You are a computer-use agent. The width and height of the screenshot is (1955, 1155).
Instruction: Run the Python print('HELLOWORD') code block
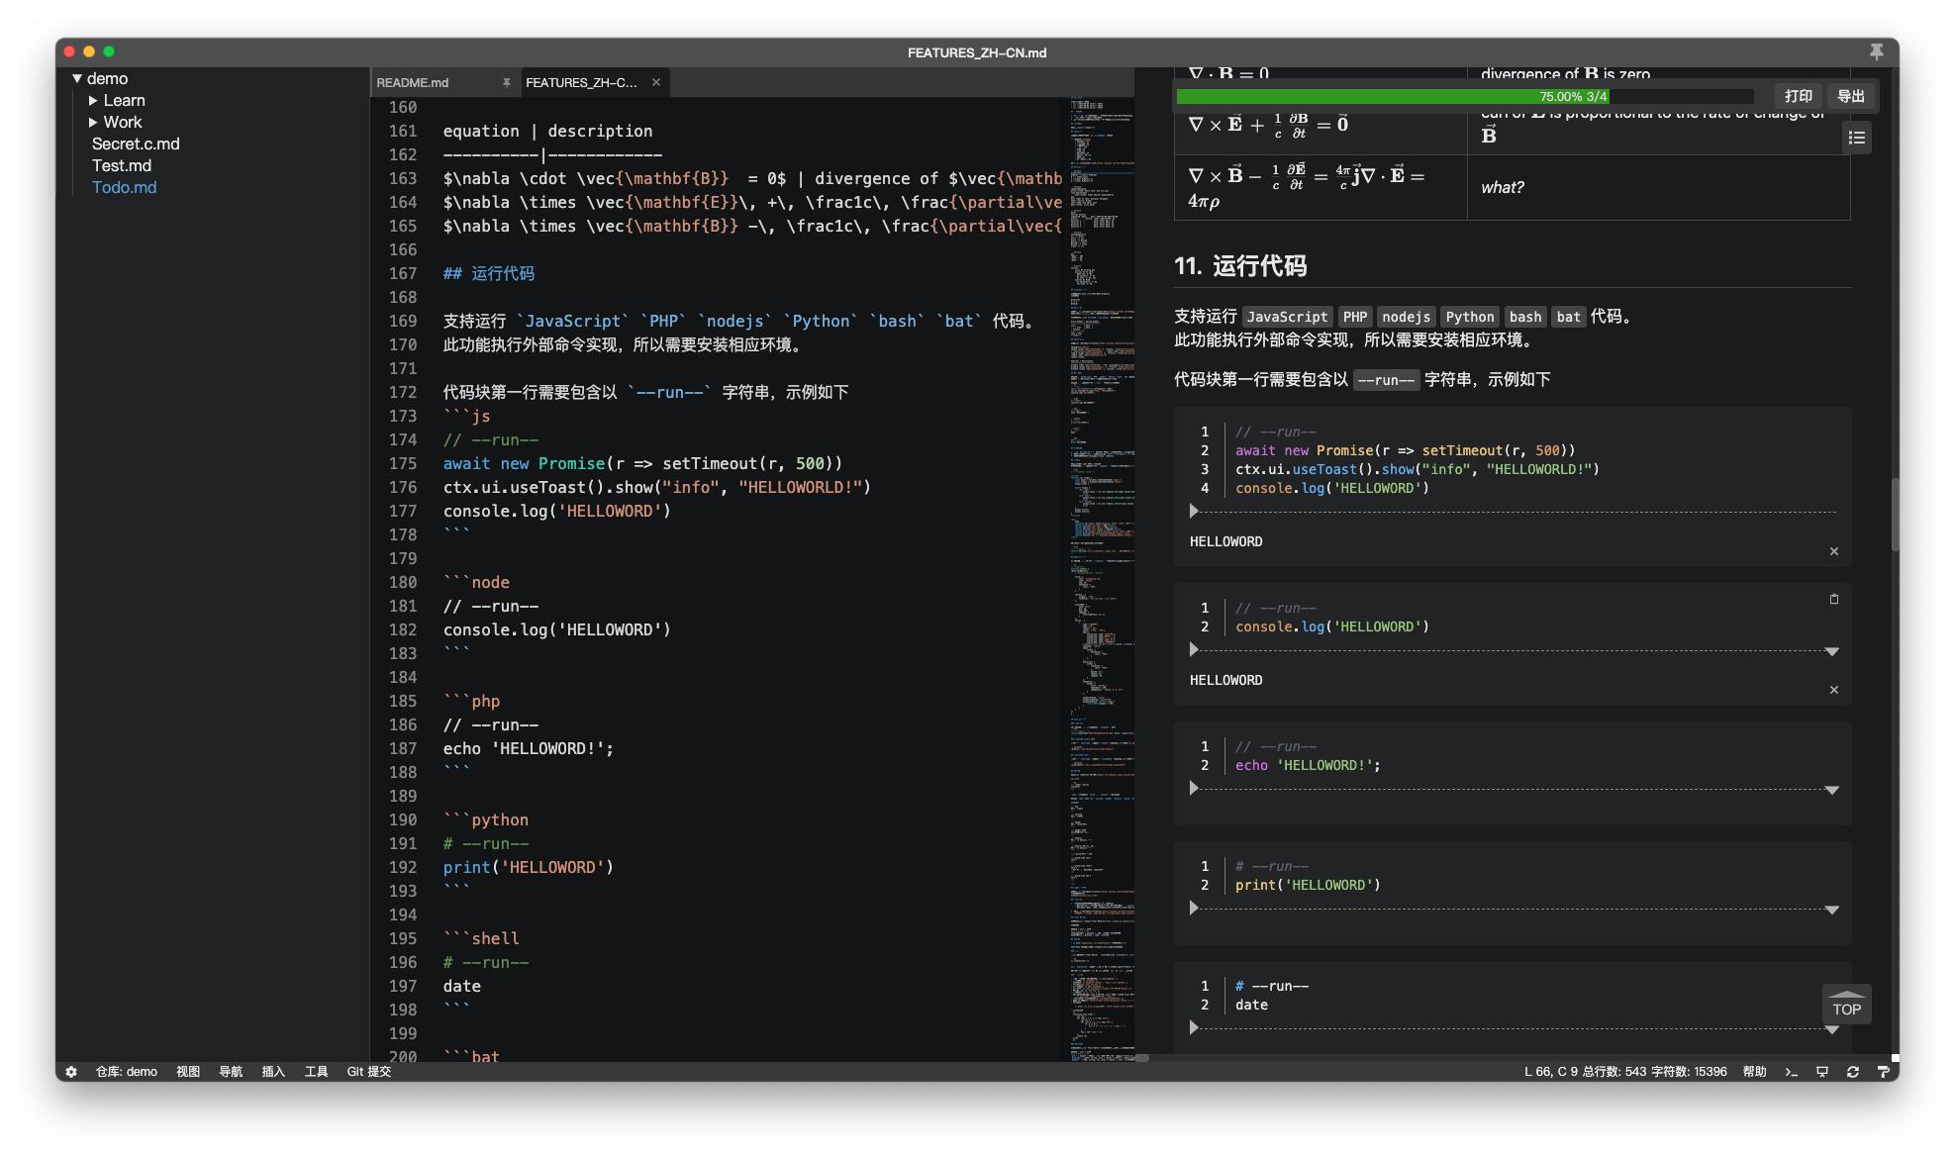(1194, 908)
